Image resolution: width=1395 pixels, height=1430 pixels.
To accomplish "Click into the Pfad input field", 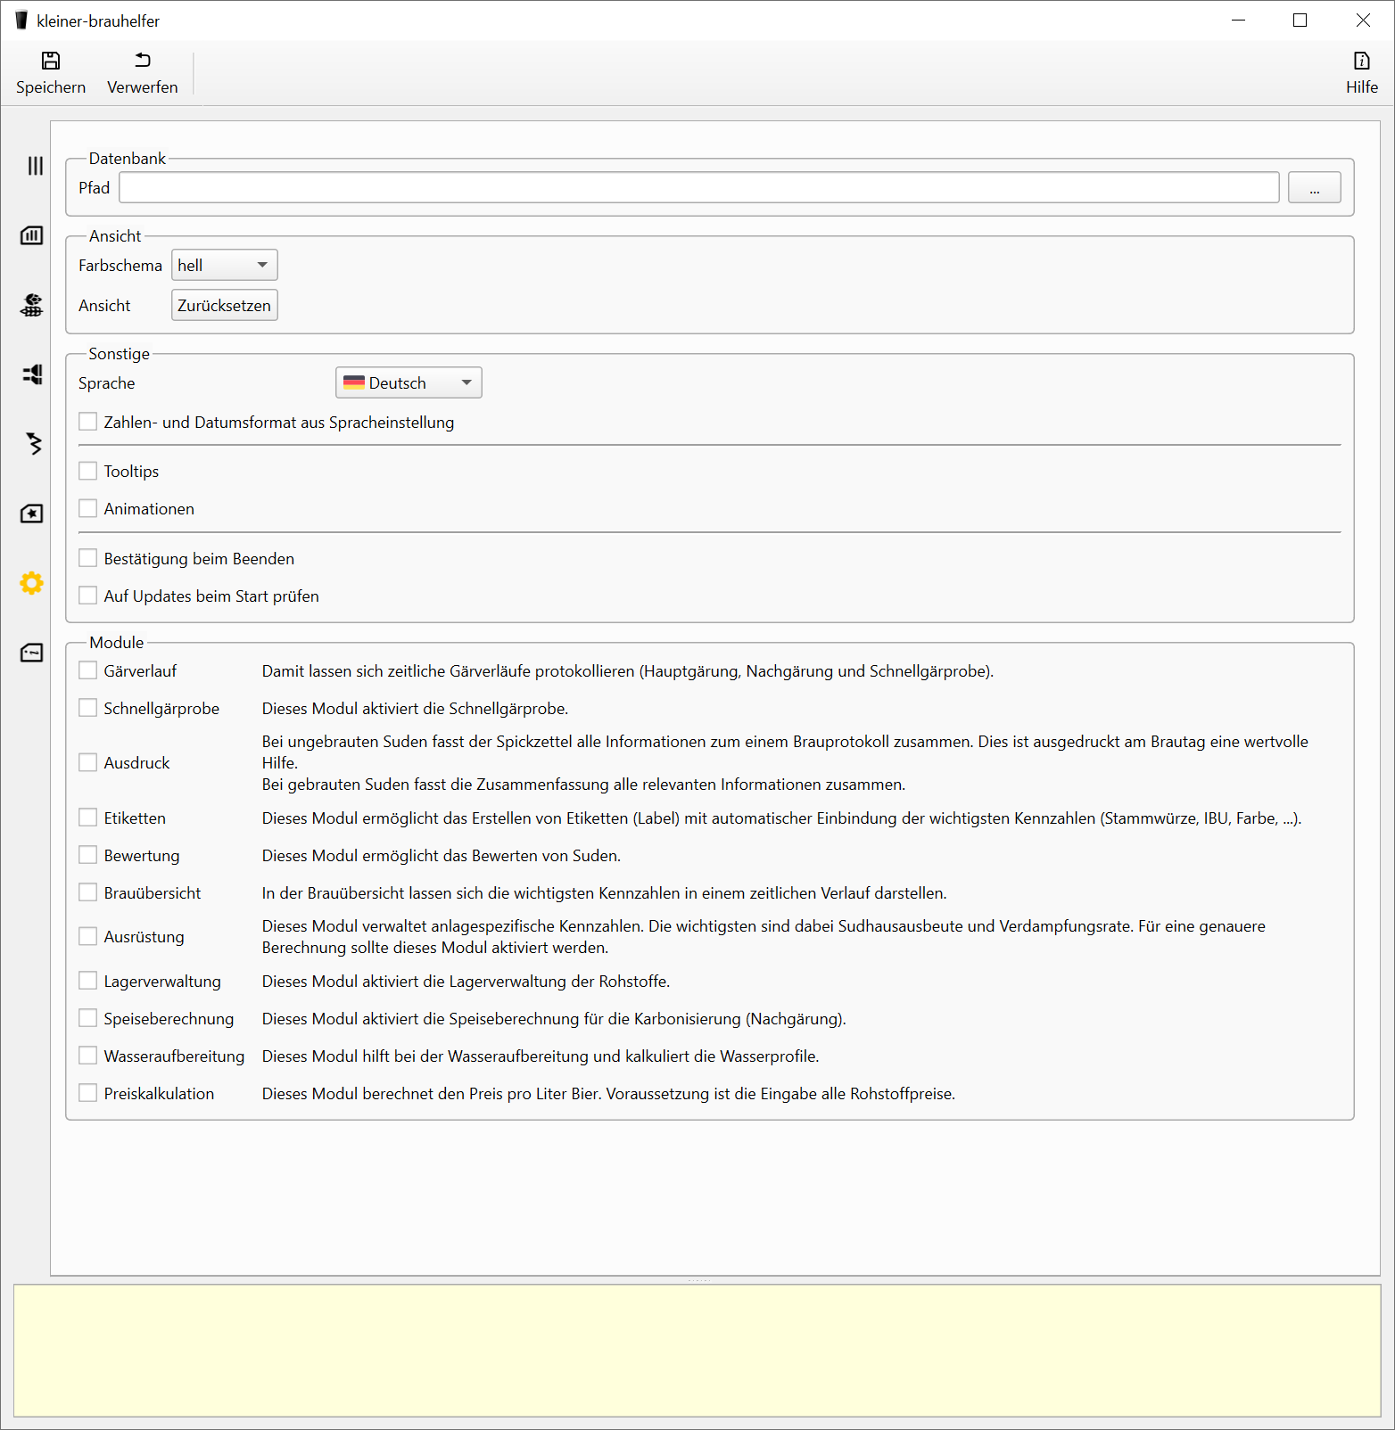I will click(698, 187).
